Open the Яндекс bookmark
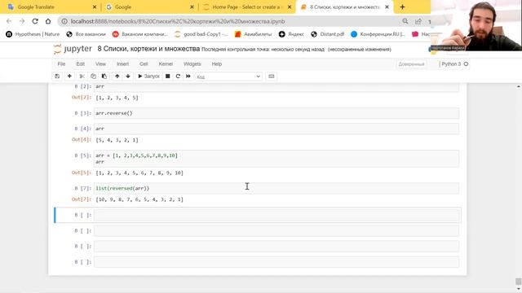Screen dimensions: 522x293 click(291, 34)
